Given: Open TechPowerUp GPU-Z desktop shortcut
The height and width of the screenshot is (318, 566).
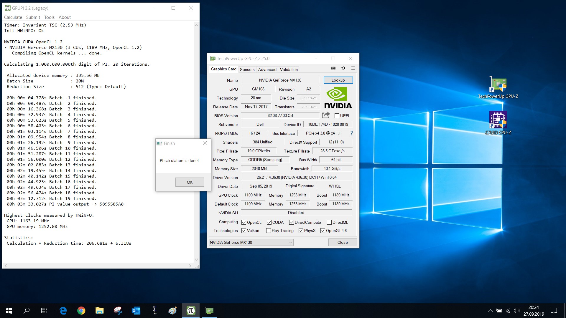Looking at the screenshot, I should click(x=498, y=87).
